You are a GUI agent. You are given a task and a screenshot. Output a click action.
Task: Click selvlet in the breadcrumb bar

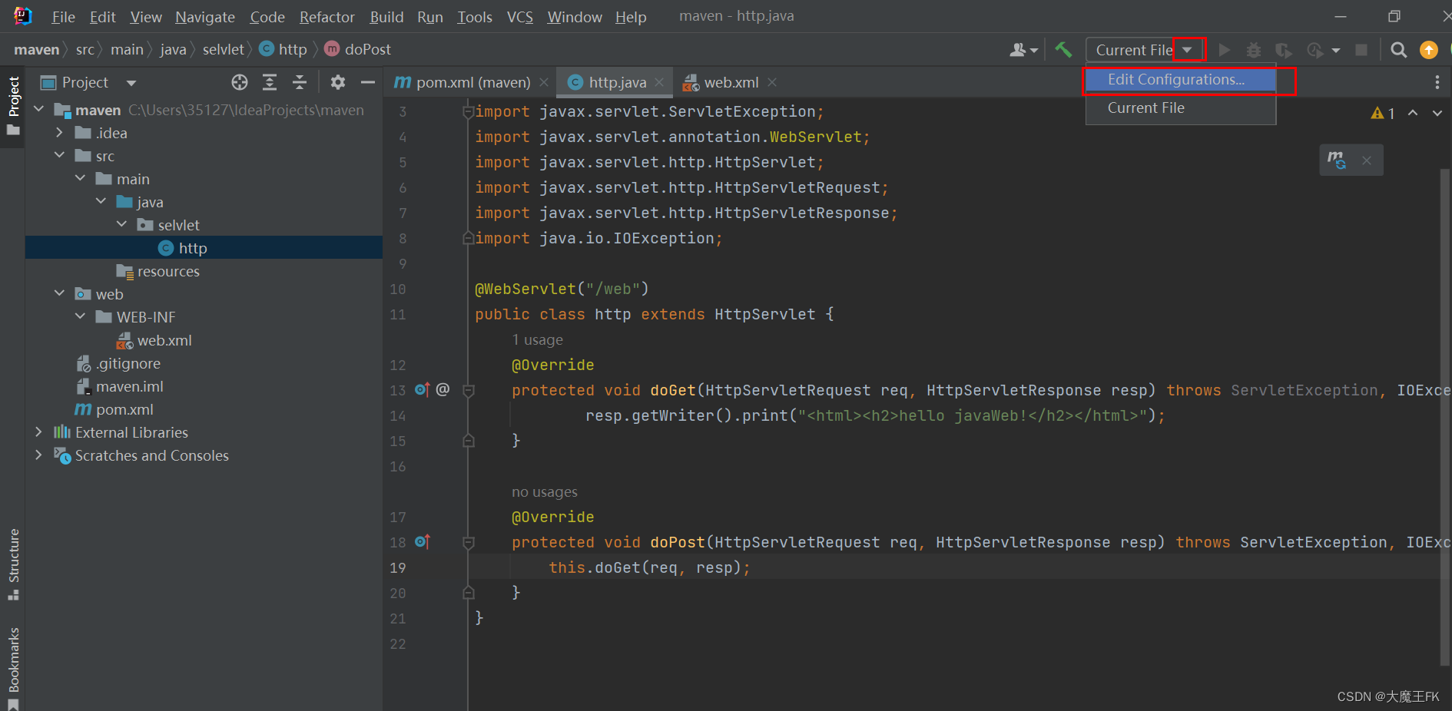click(223, 50)
